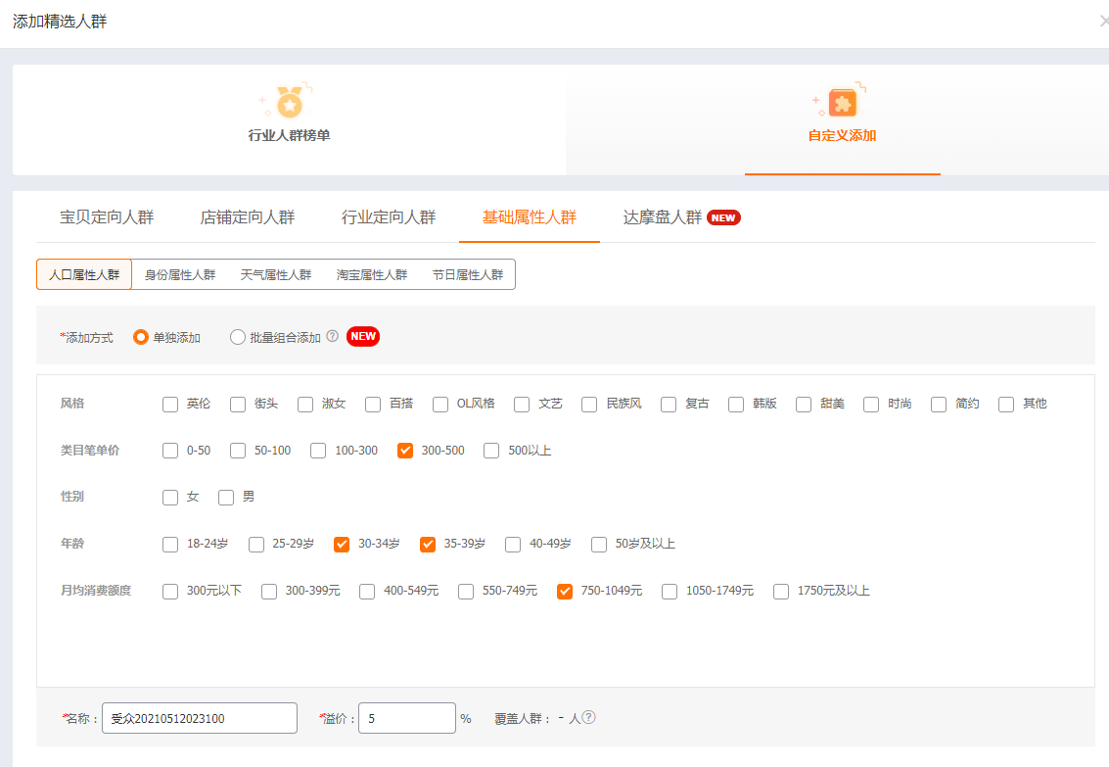
Task: Click the help icon next to 覆盖人群
Action: click(588, 717)
